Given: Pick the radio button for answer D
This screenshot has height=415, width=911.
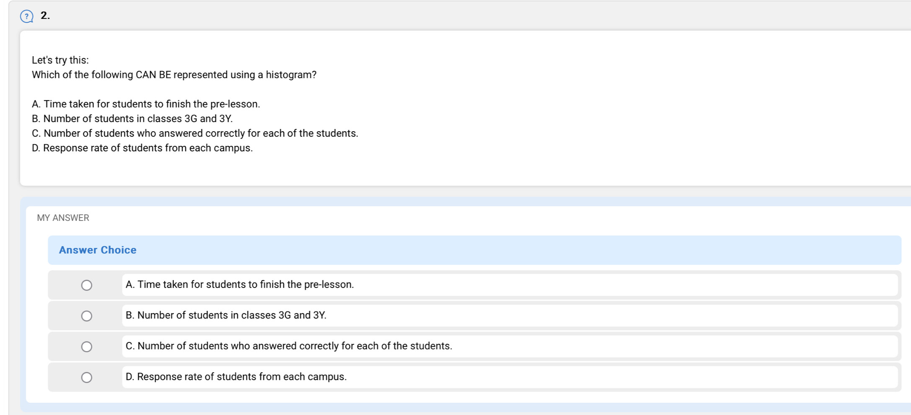Looking at the screenshot, I should click(87, 377).
